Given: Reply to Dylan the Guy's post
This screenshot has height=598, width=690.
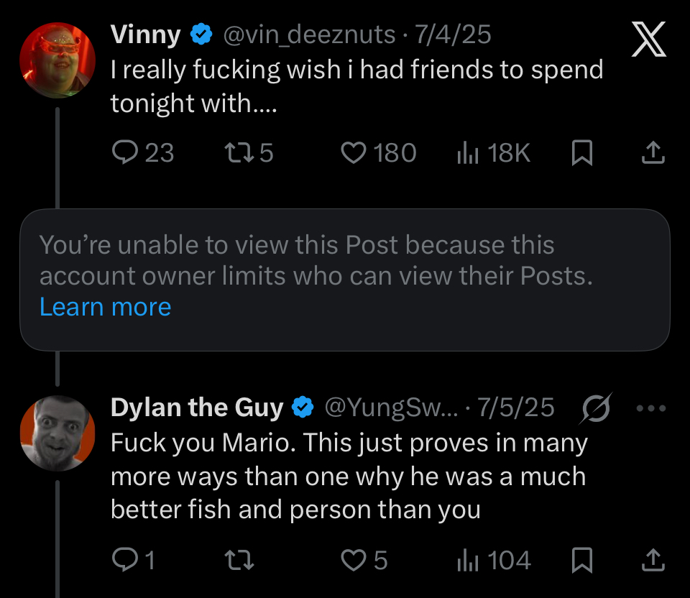Looking at the screenshot, I should [126, 560].
